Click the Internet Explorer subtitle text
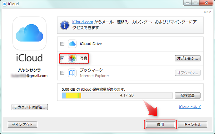 [x=94, y=76]
